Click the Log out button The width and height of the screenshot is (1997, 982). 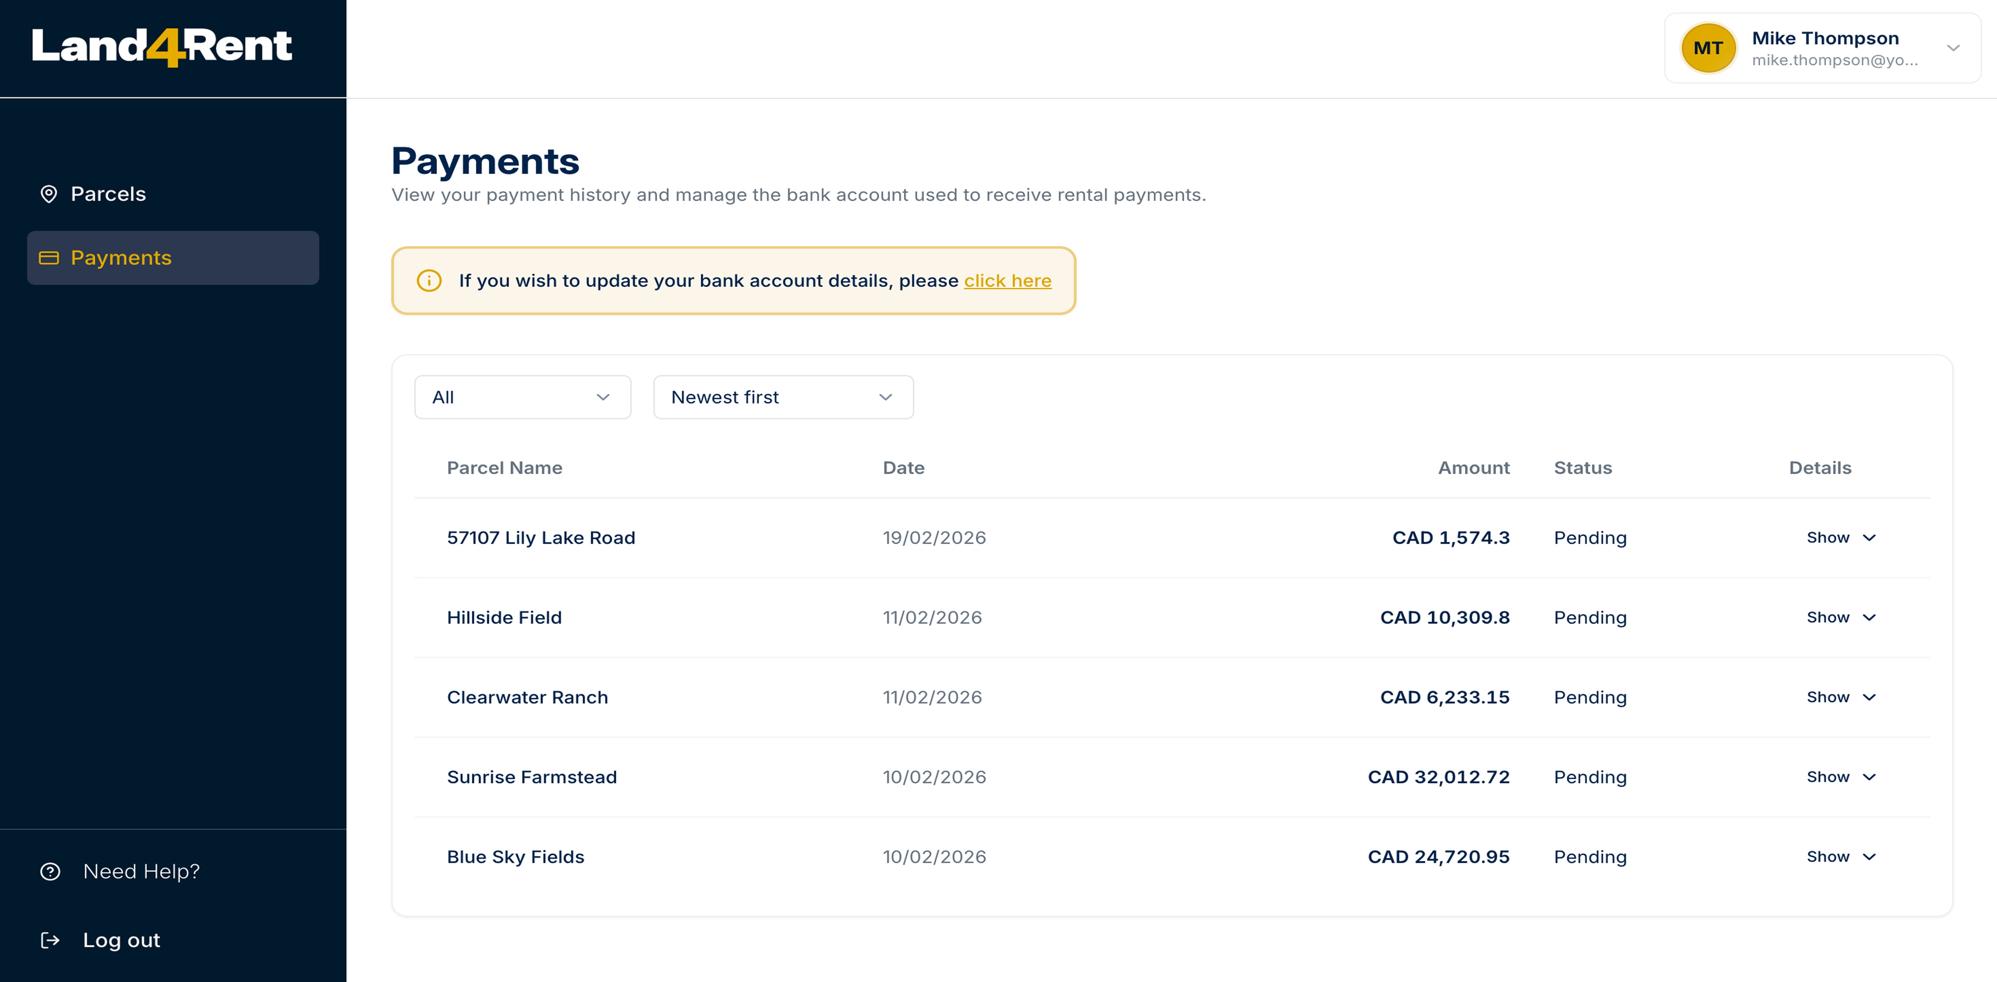(121, 940)
